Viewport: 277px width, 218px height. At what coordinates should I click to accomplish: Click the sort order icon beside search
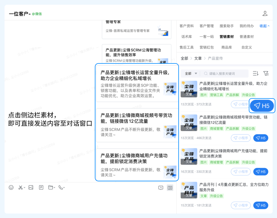coord(255,73)
